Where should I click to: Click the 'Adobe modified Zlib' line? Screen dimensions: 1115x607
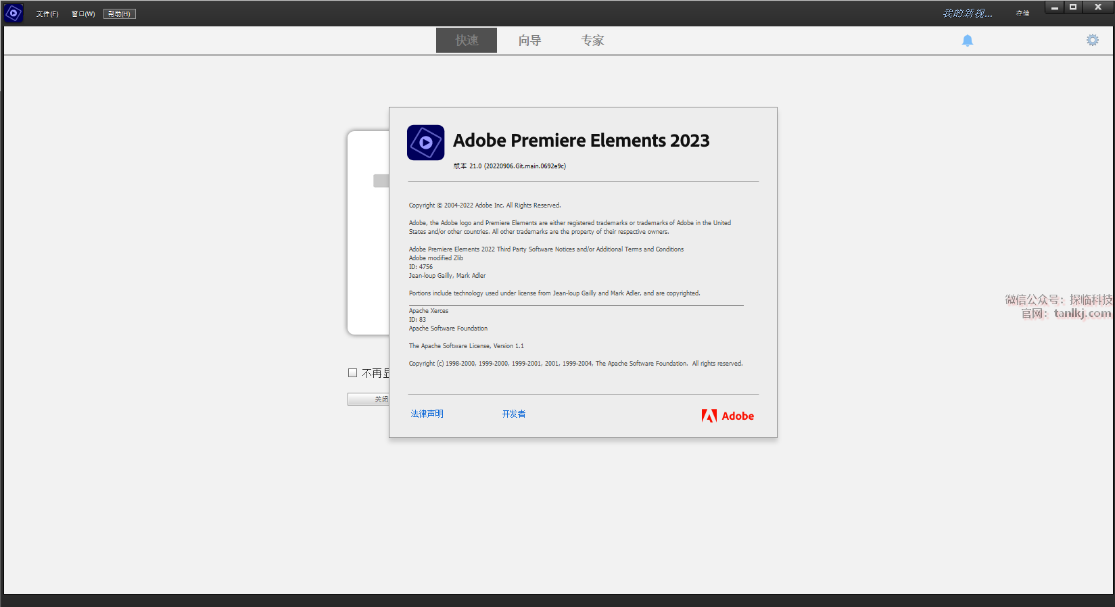[x=436, y=258]
